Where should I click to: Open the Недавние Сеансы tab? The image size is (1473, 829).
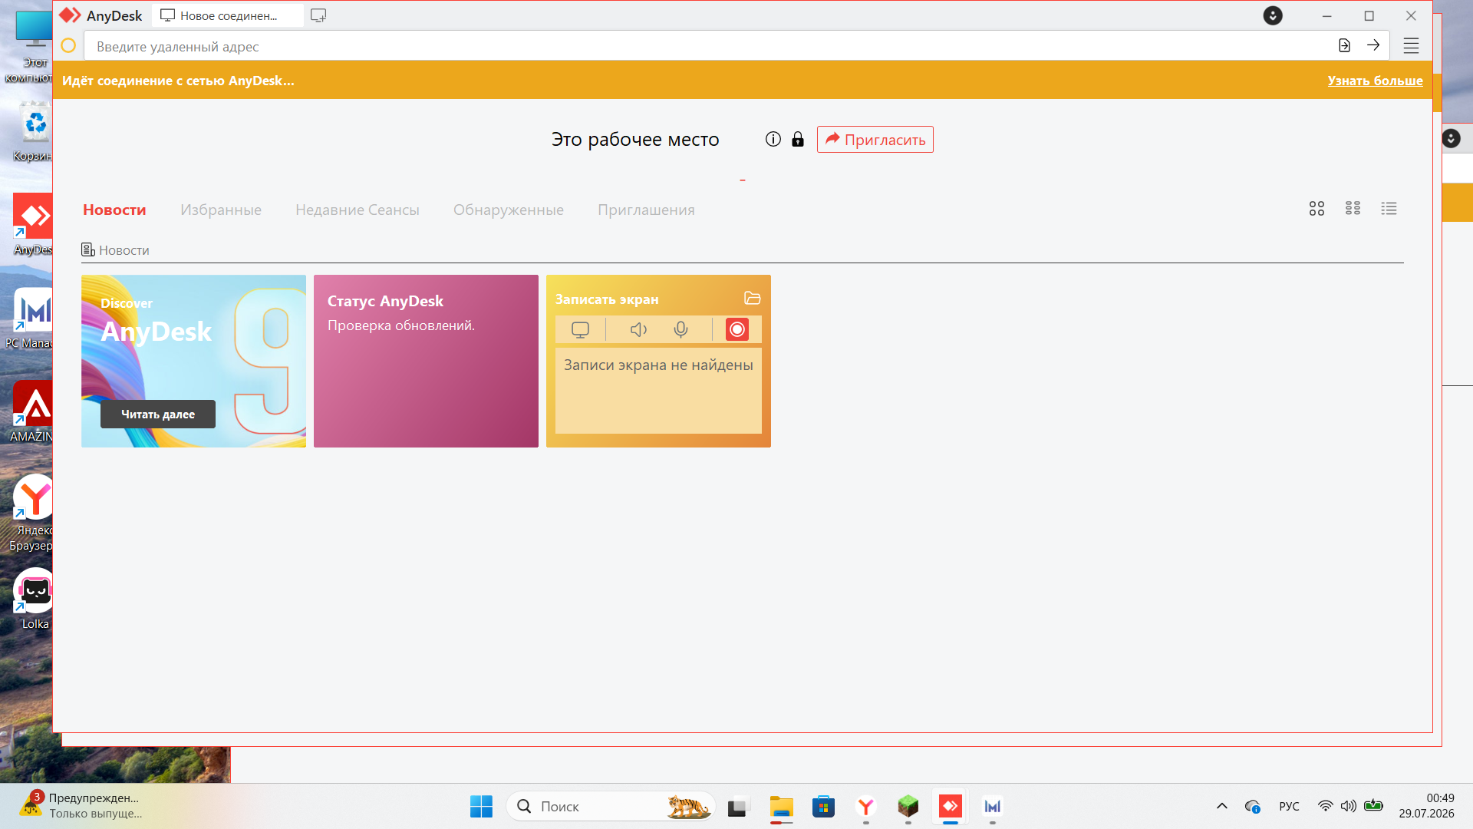pos(358,210)
